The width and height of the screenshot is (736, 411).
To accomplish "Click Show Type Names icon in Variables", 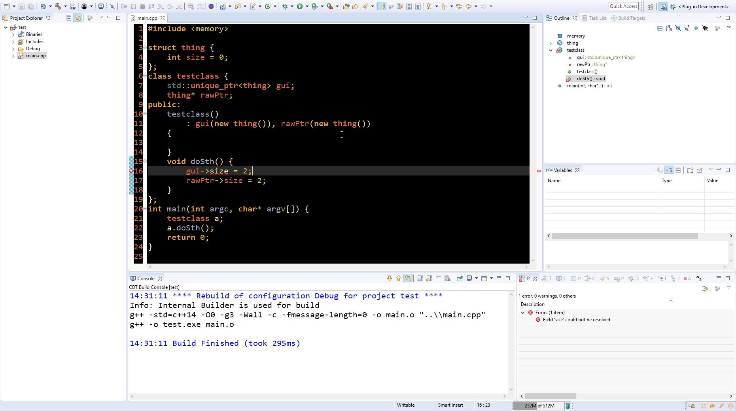I will point(660,170).
